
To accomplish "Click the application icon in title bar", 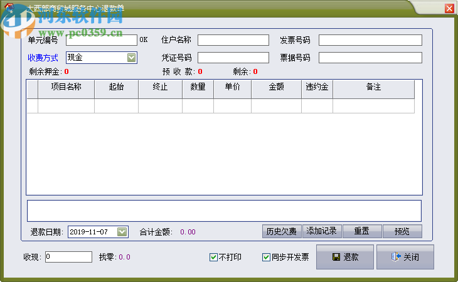I will click(x=9, y=7).
